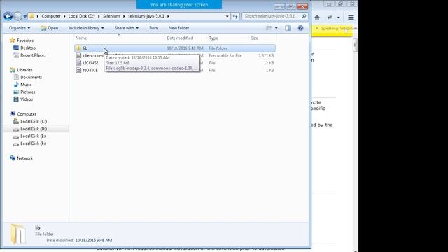Screen dimensions: 448x252
Task: Open Local Disk (E:) in the navigation pane
Action: tap(33, 136)
